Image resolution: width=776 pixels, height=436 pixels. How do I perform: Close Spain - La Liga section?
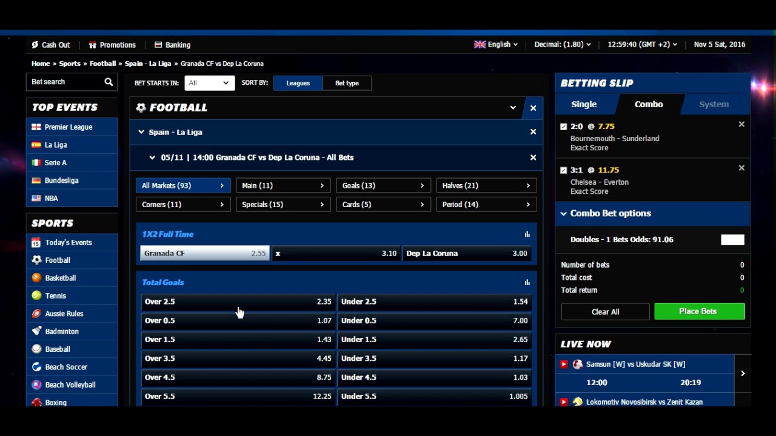533,131
